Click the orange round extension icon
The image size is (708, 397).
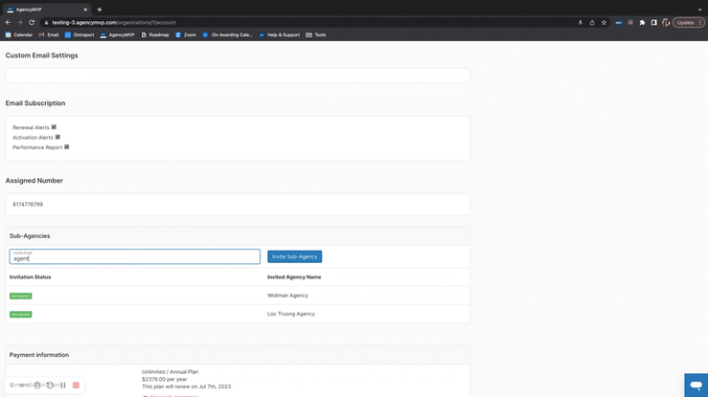[630, 23]
